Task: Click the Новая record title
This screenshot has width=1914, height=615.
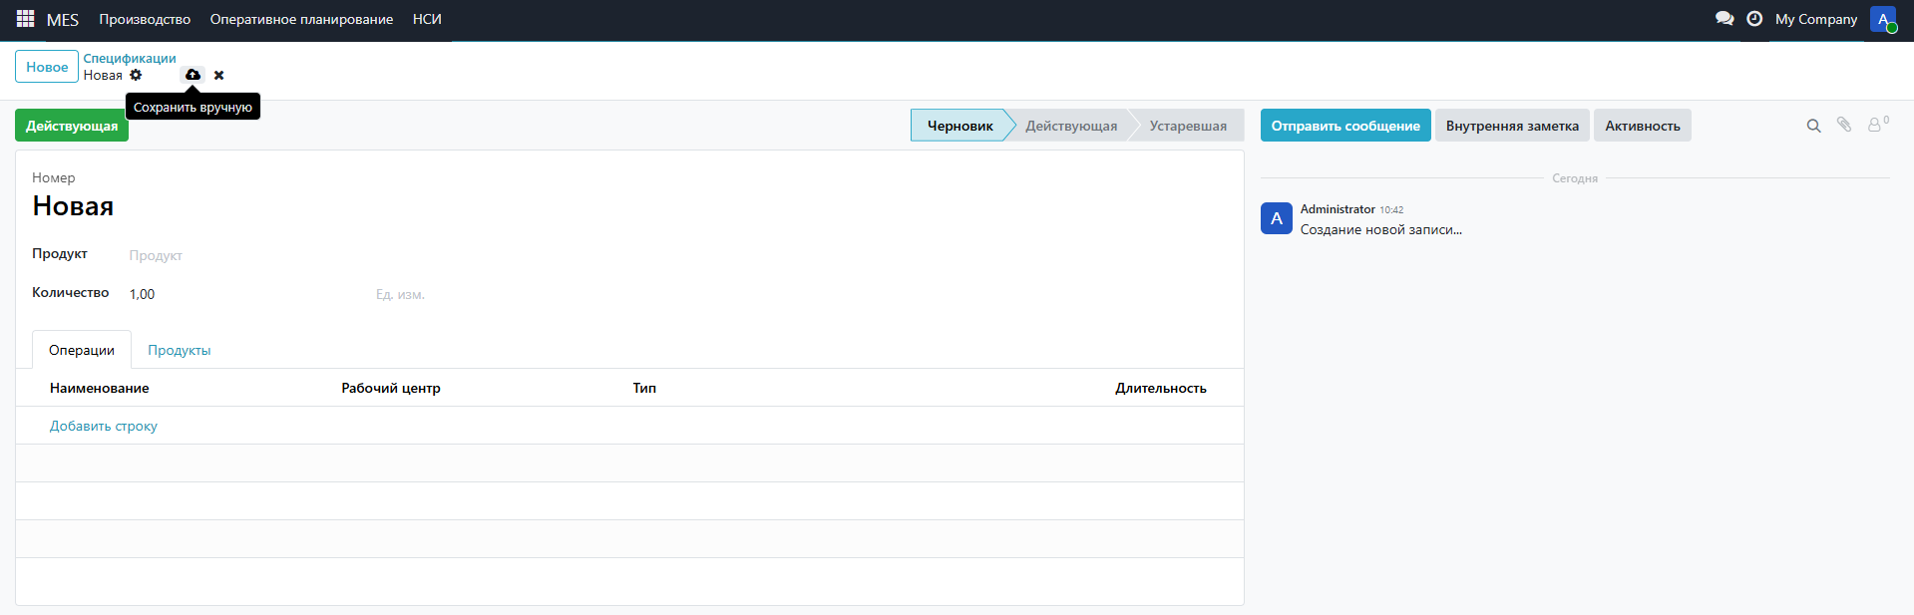Action: (73, 206)
